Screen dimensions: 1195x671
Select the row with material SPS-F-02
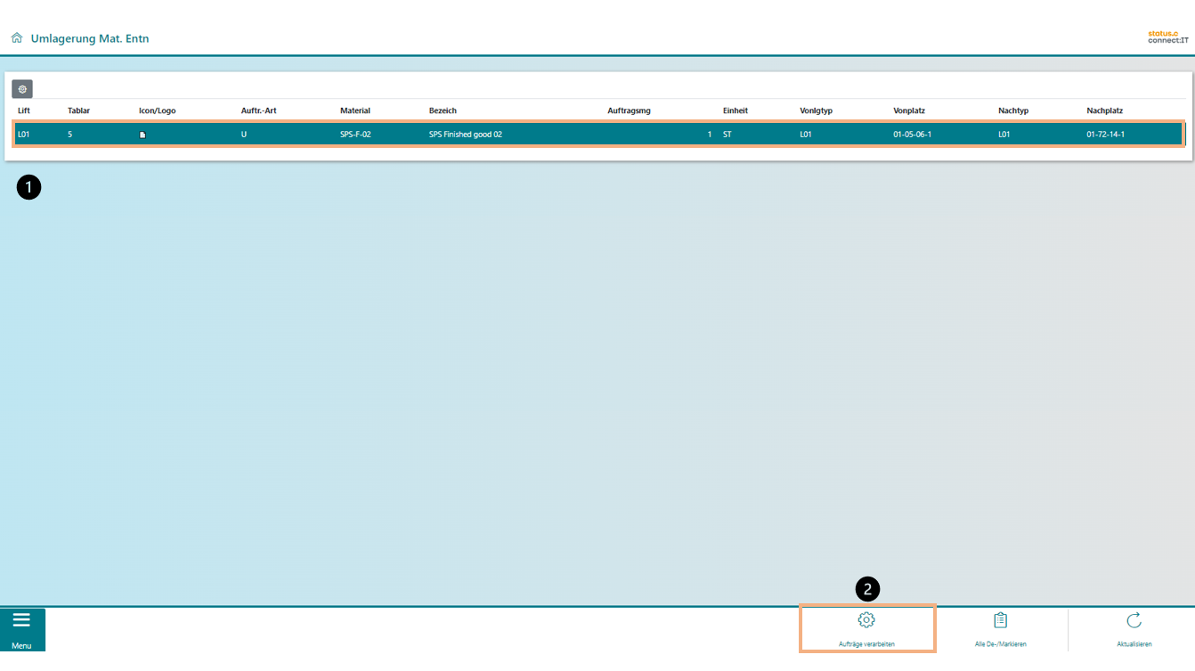pyautogui.click(x=355, y=135)
